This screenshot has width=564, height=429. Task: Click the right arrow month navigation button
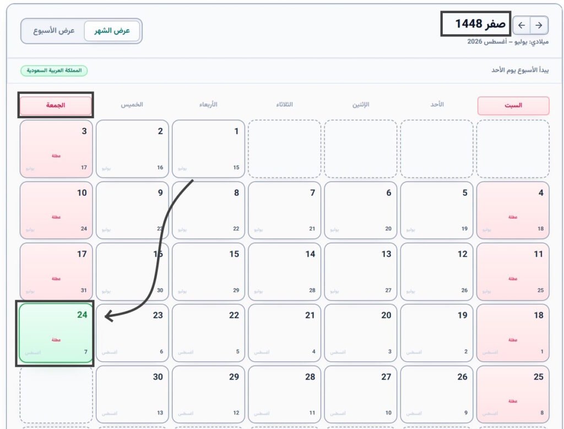539,25
